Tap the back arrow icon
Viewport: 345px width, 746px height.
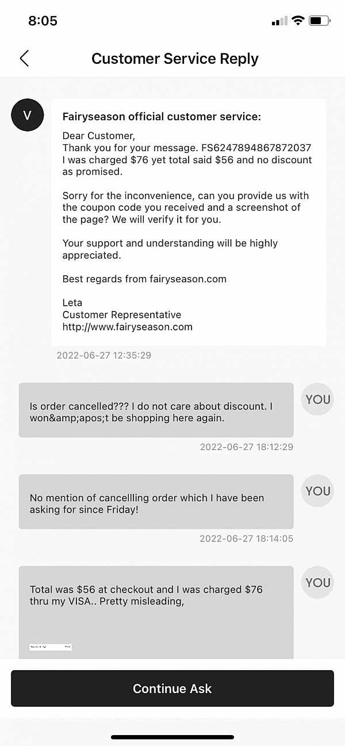[24, 59]
